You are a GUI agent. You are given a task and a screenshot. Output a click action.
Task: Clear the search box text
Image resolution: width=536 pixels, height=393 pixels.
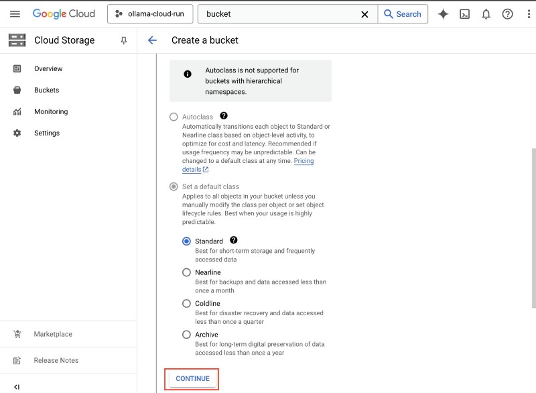[364, 14]
